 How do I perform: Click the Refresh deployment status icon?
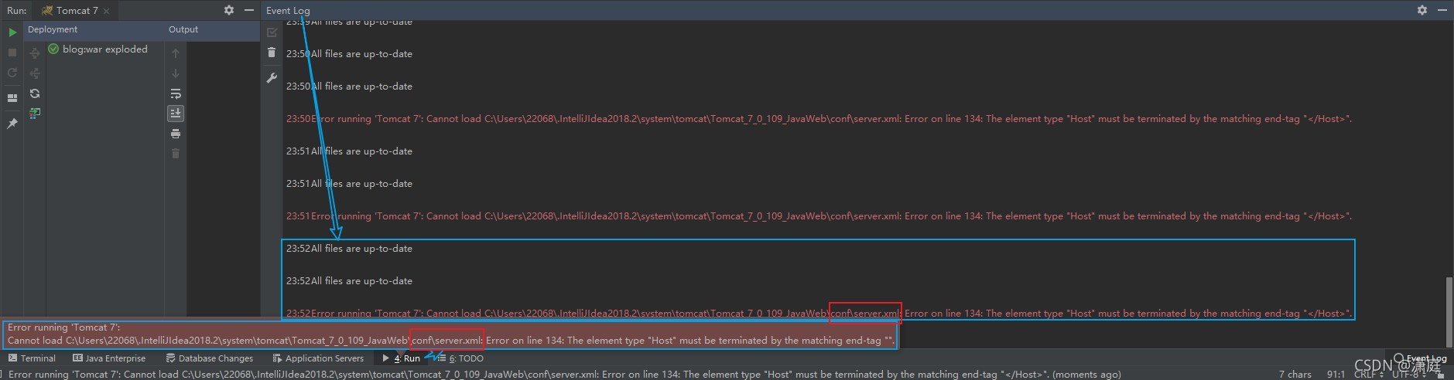click(x=35, y=93)
